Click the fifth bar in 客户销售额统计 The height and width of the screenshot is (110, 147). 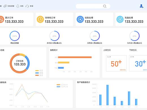pos(129,98)
